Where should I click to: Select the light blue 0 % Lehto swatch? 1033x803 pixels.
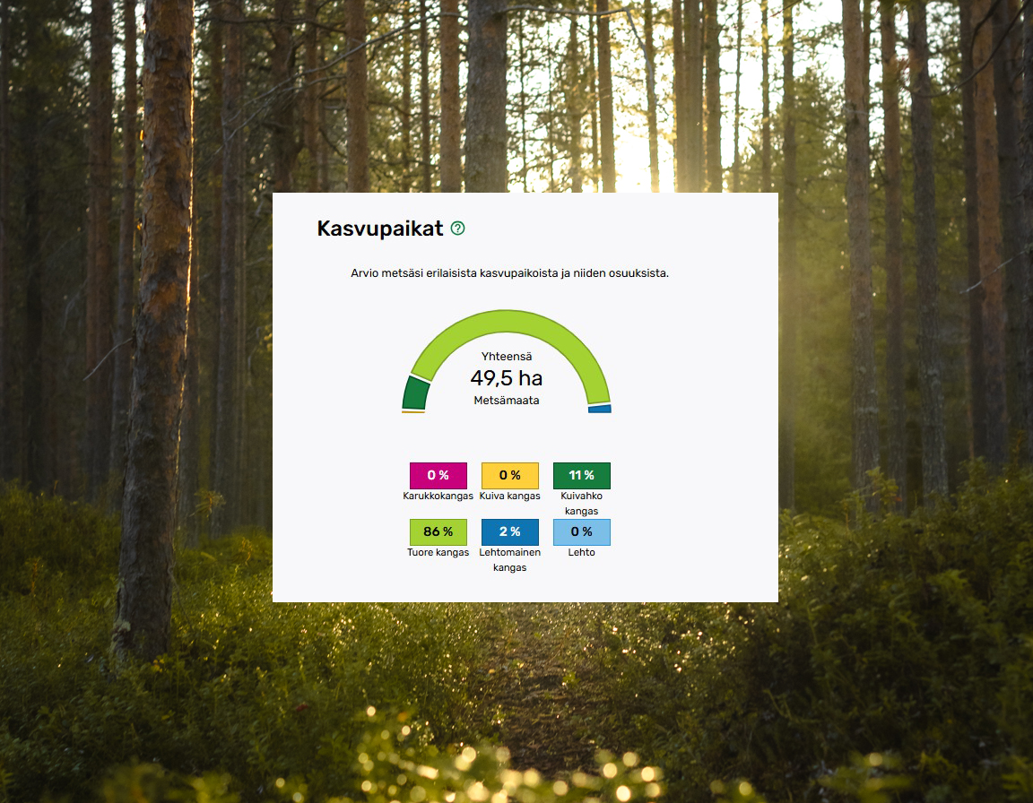pos(582,531)
